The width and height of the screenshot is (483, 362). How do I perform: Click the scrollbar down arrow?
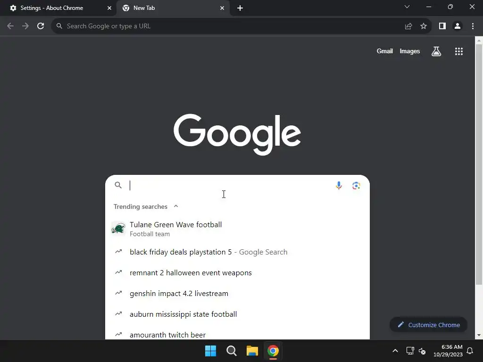(x=479, y=335)
